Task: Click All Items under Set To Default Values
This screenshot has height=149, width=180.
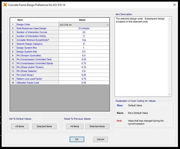Action: point(20,126)
